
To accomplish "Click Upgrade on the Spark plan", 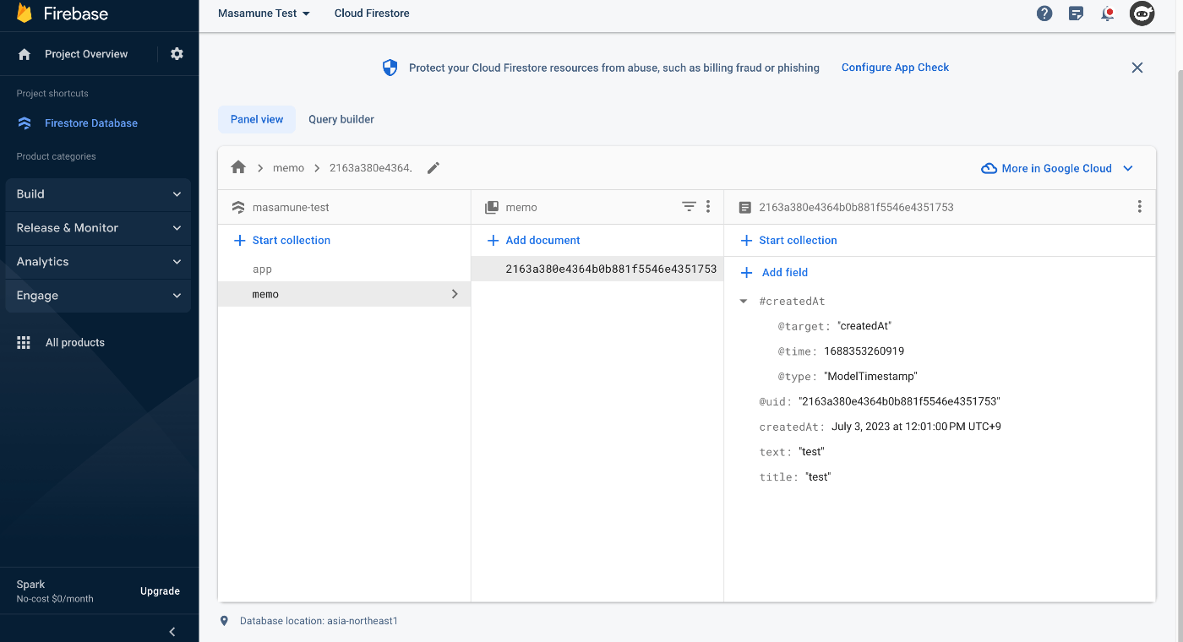I will coord(160,590).
